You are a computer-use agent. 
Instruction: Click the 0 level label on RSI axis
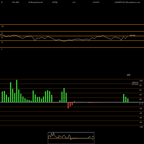click(x=1, y=49)
